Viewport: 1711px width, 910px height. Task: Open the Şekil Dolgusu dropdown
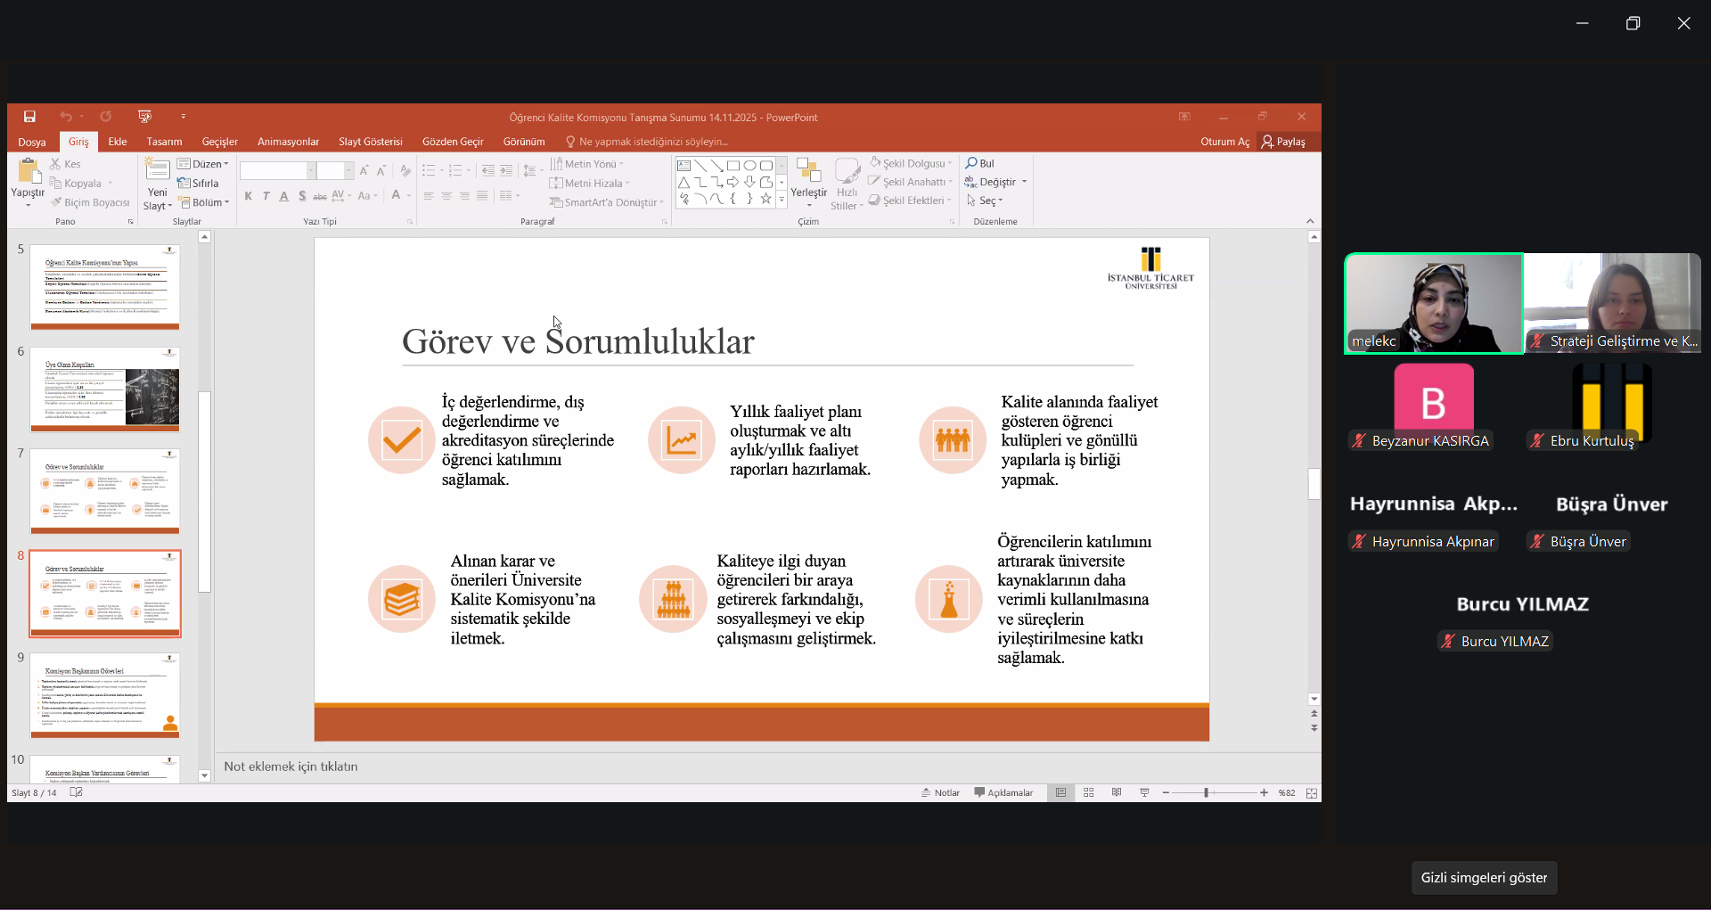click(x=913, y=163)
